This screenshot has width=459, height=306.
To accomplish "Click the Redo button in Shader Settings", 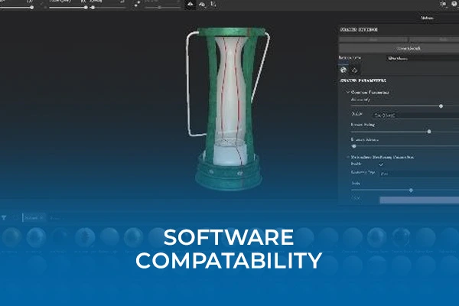I will (x=434, y=39).
